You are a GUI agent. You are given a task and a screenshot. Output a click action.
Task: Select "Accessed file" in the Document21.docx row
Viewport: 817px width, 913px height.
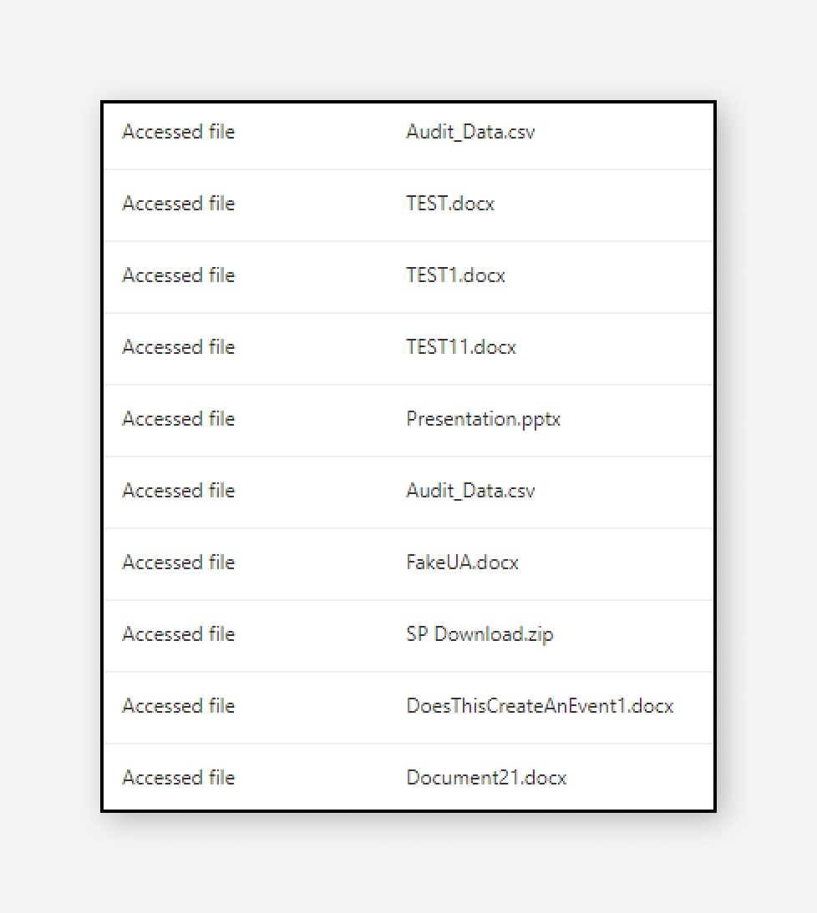click(x=179, y=778)
